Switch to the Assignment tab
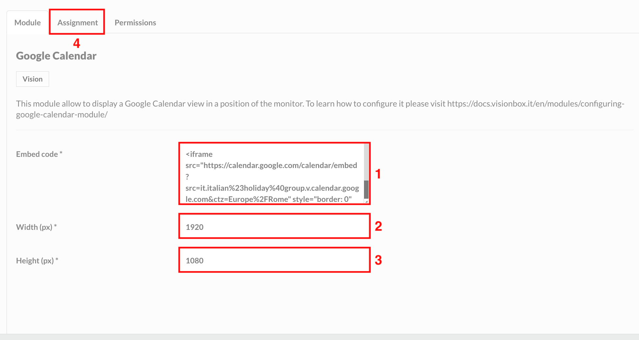The height and width of the screenshot is (340, 639). tap(77, 22)
